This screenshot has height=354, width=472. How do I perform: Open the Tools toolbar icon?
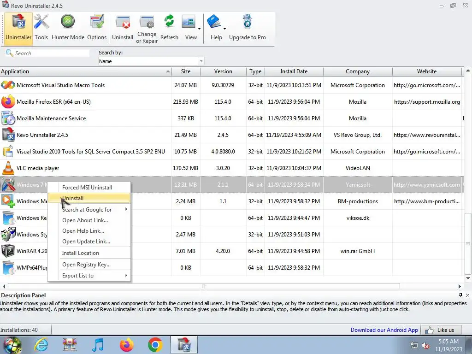click(x=41, y=28)
